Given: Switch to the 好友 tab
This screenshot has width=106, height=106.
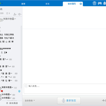Looking at the screenshot, I should coord(47,4).
